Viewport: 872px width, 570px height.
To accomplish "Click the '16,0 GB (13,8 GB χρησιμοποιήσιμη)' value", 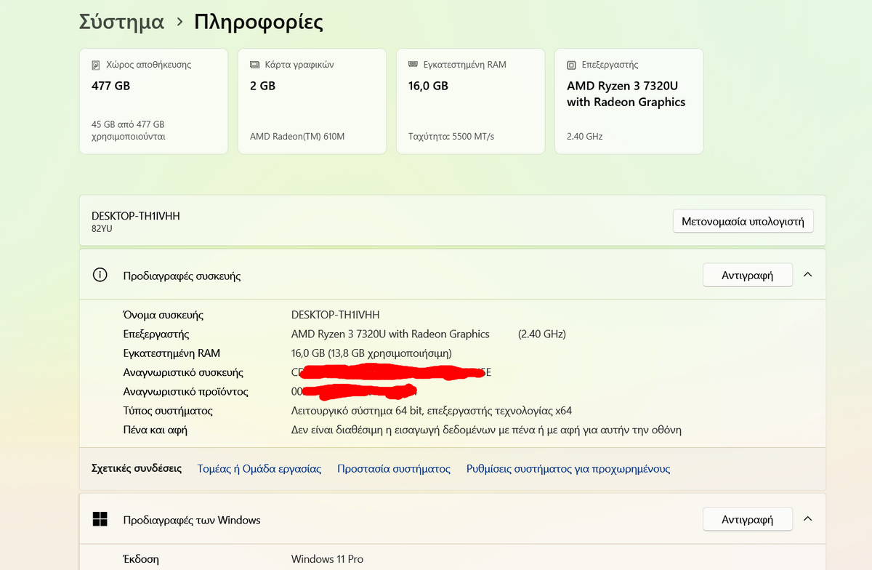I will click(x=371, y=353).
